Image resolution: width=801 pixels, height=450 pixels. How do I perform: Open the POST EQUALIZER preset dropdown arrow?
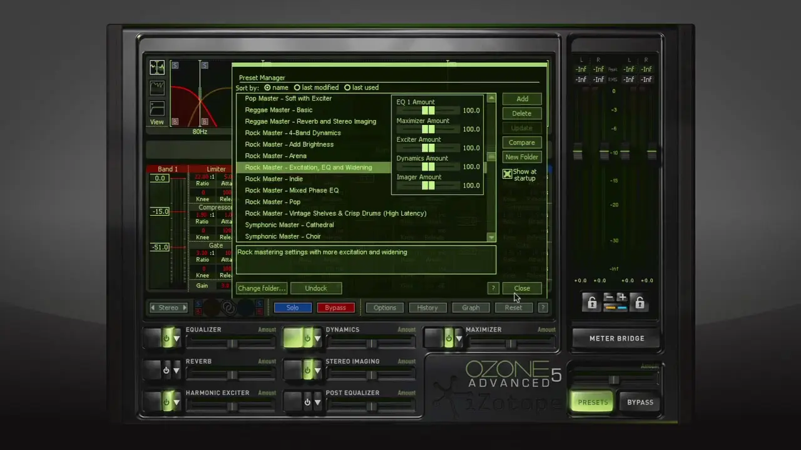click(317, 402)
